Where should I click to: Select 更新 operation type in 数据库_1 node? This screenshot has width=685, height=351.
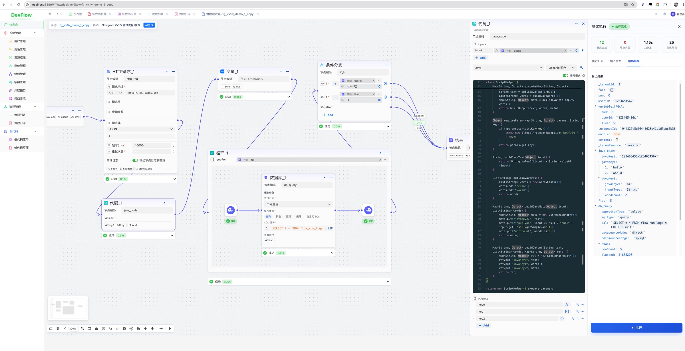[289, 217]
